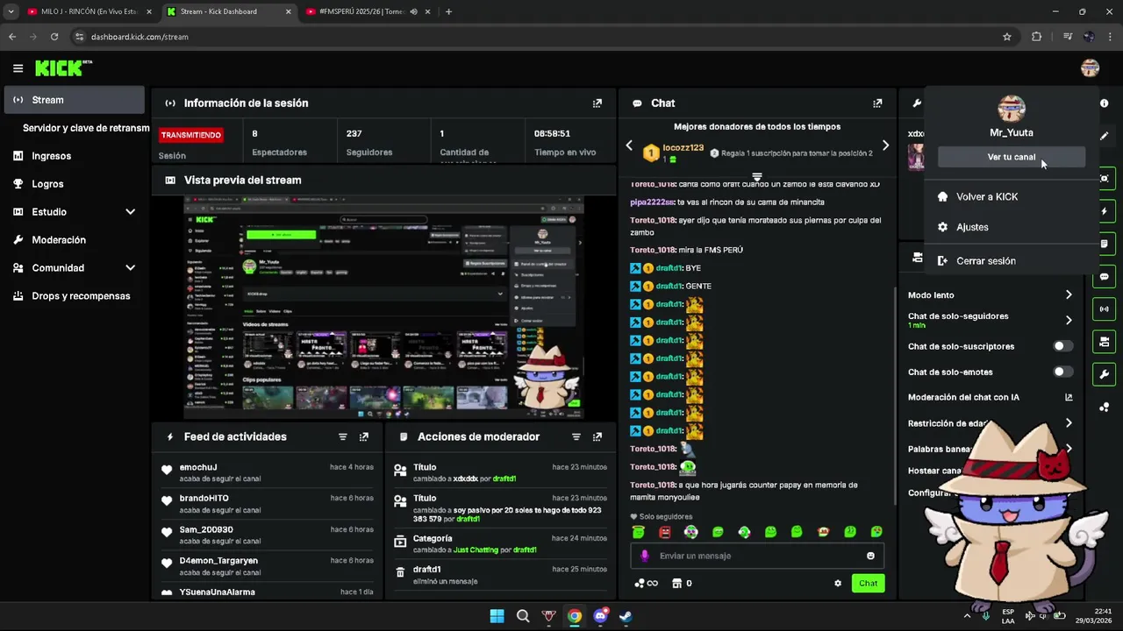
Task: Click the Enviar un mensaje input field
Action: coord(756,556)
